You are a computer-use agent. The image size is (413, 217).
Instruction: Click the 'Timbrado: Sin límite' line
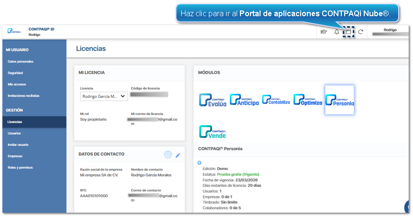[220, 202]
